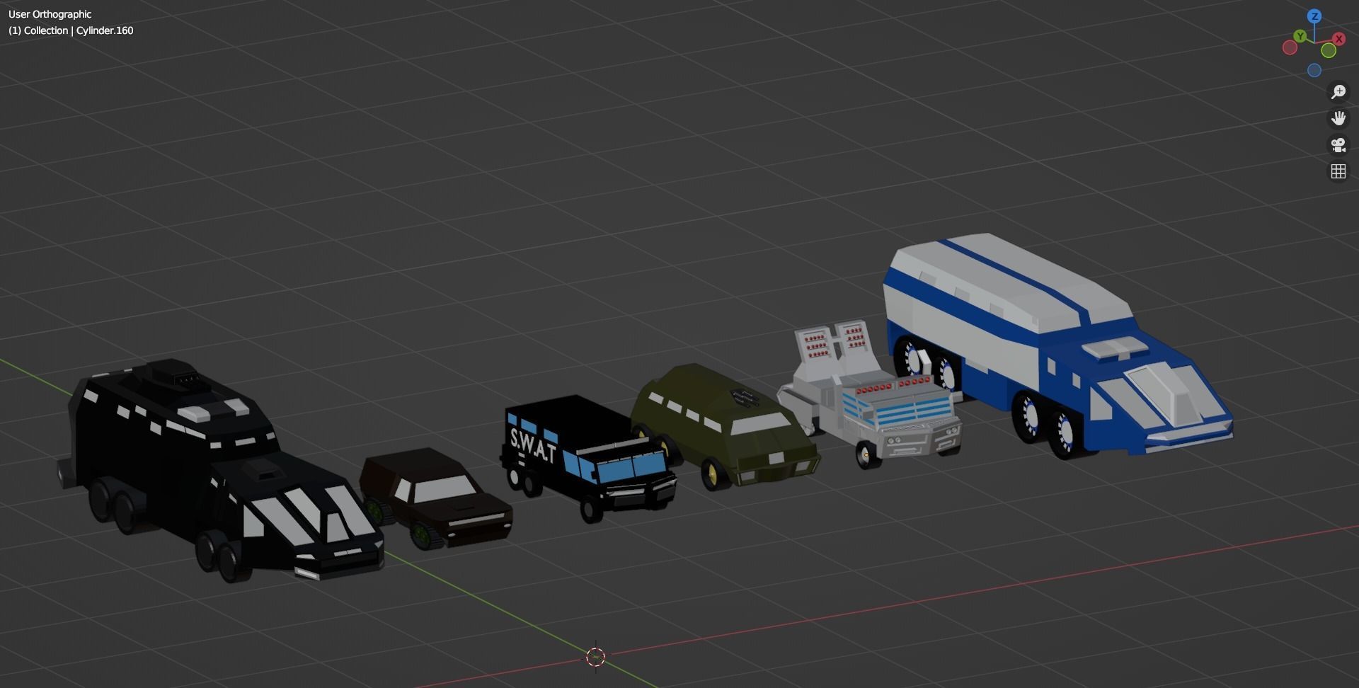1359x688 pixels.
Task: Select the gray rocket launcher truck
Action: [871, 396]
